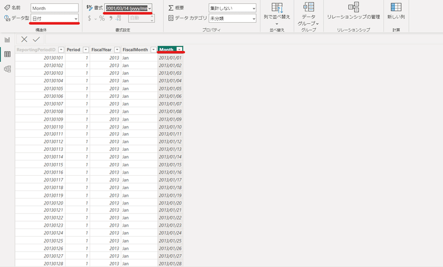Image resolution: width=443 pixels, height=267 pixels.
Task: Click cell 20130101 in ReportingPeriodID
Action: 40,58
